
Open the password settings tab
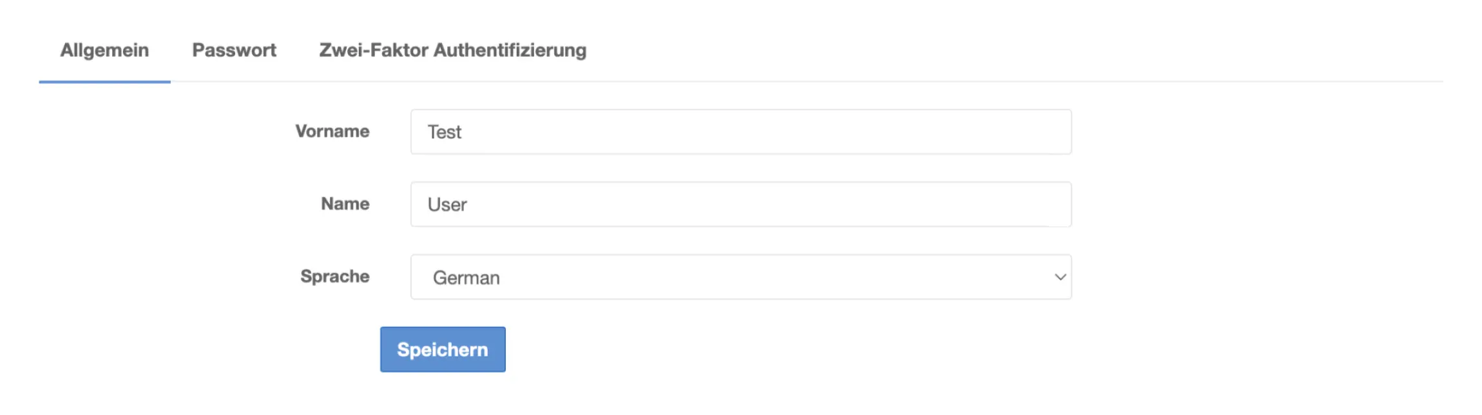234,50
